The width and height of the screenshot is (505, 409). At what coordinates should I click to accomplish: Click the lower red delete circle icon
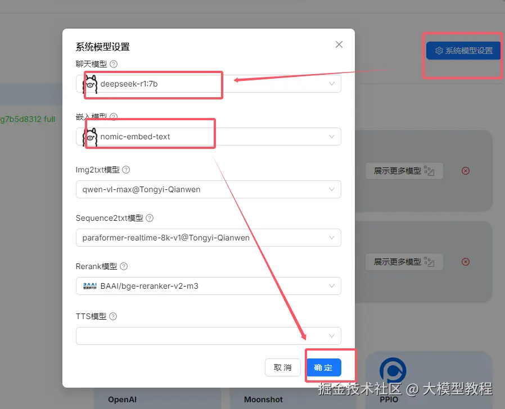point(466,262)
